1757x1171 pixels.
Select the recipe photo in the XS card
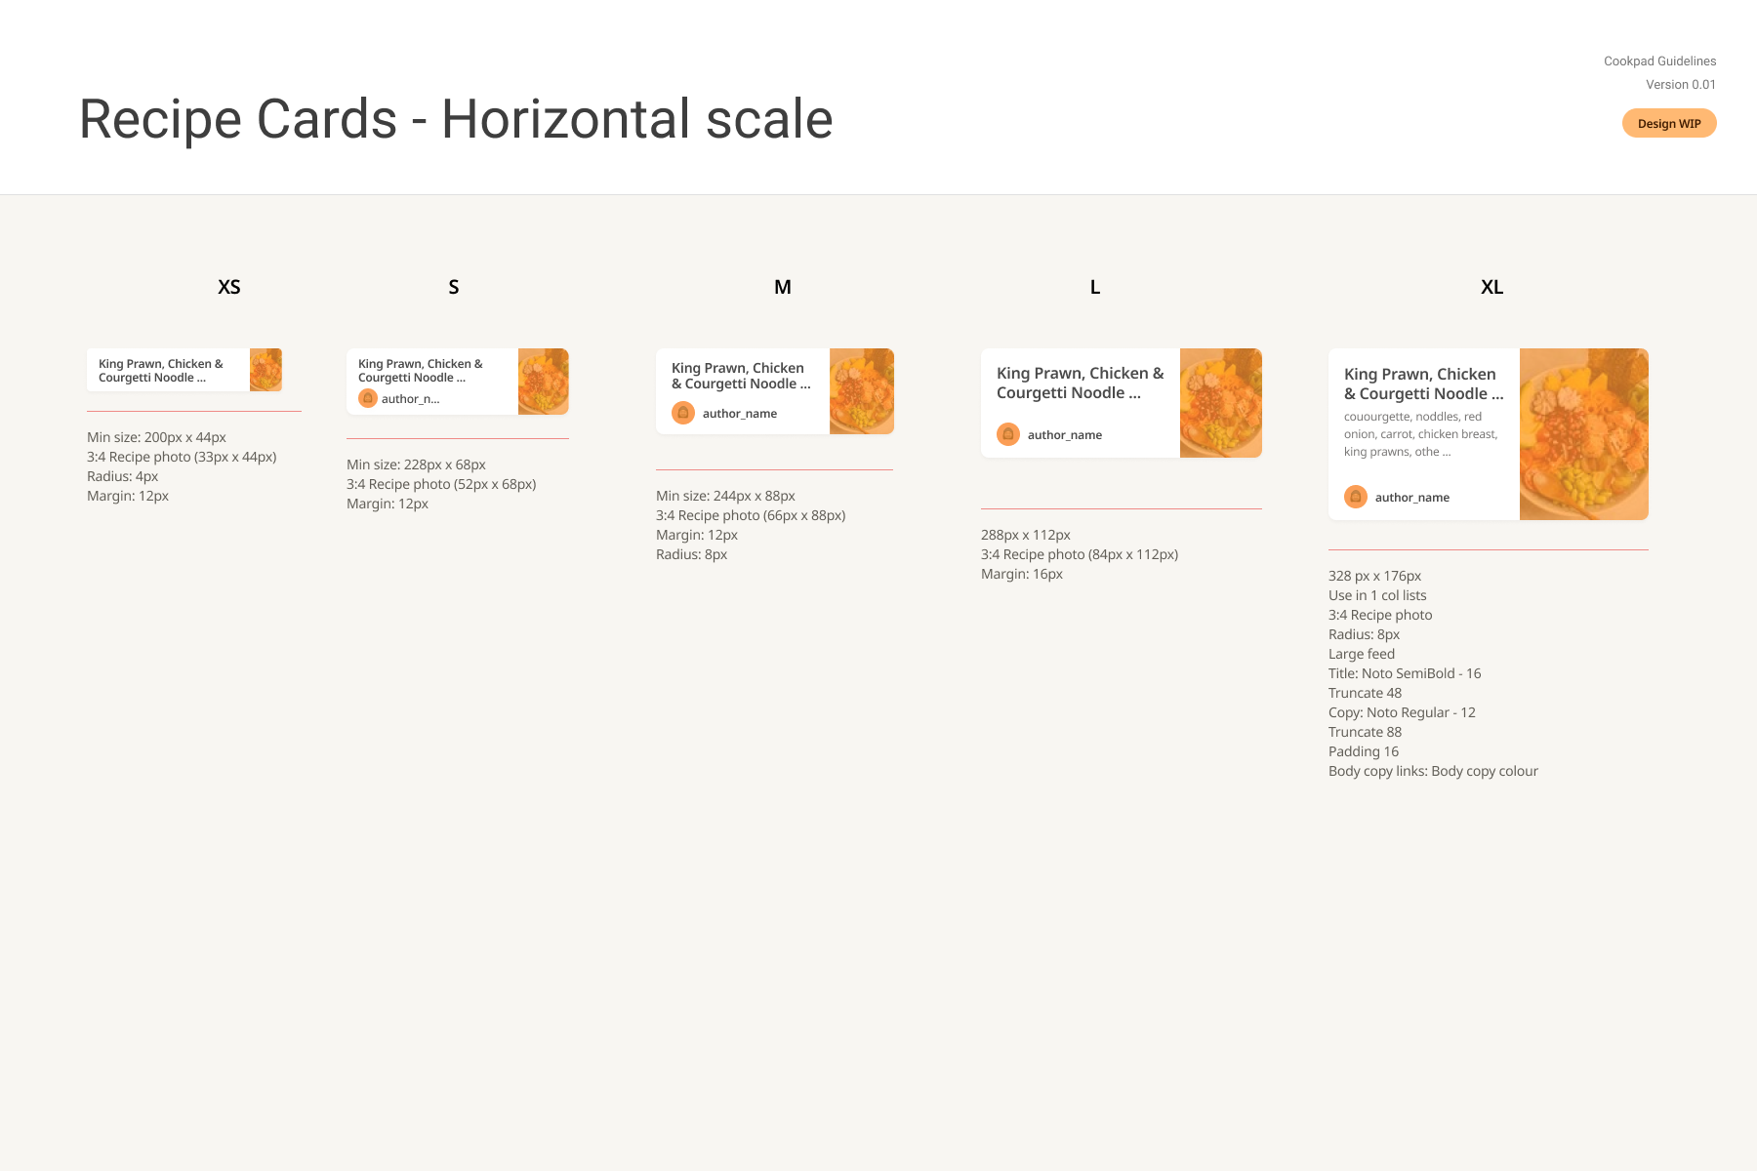[x=266, y=370]
